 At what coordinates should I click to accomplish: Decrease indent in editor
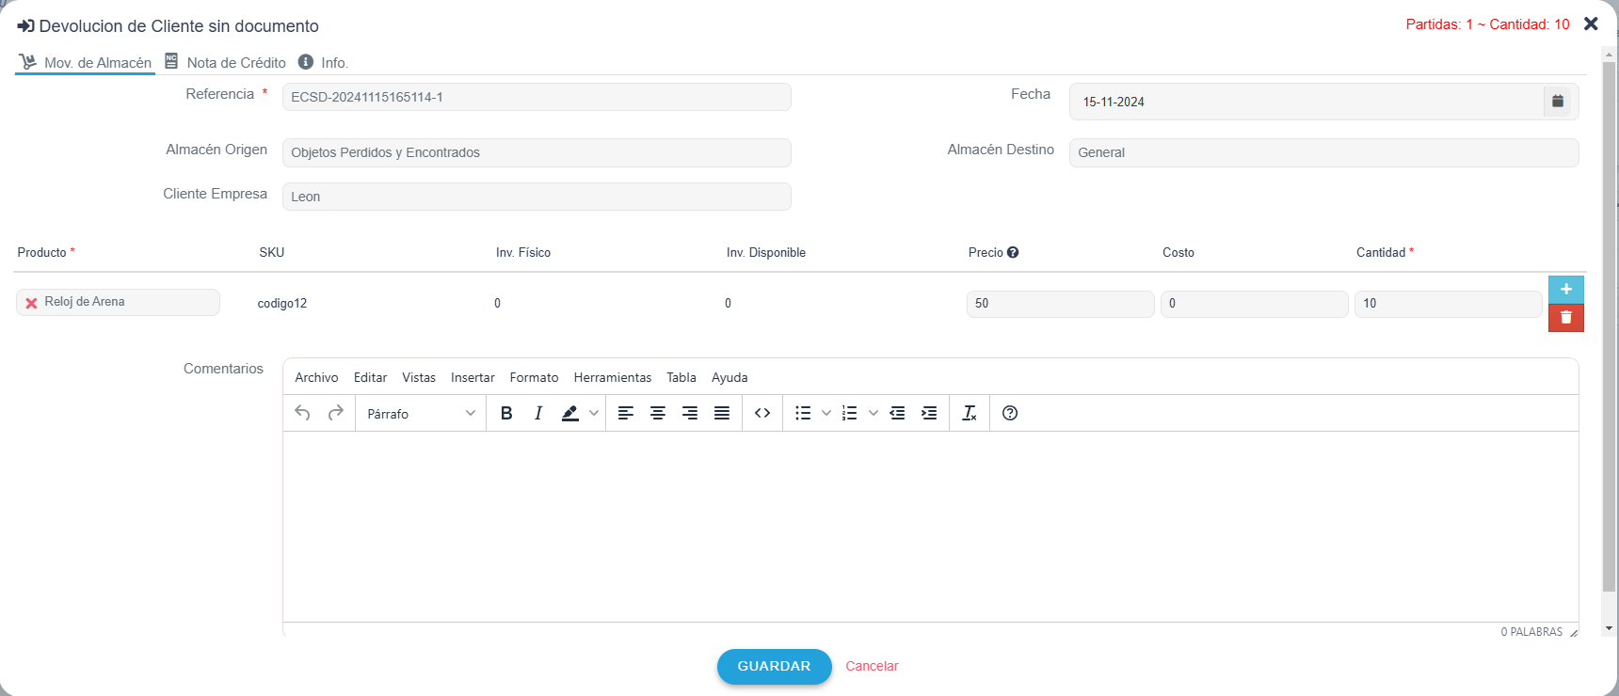897,413
